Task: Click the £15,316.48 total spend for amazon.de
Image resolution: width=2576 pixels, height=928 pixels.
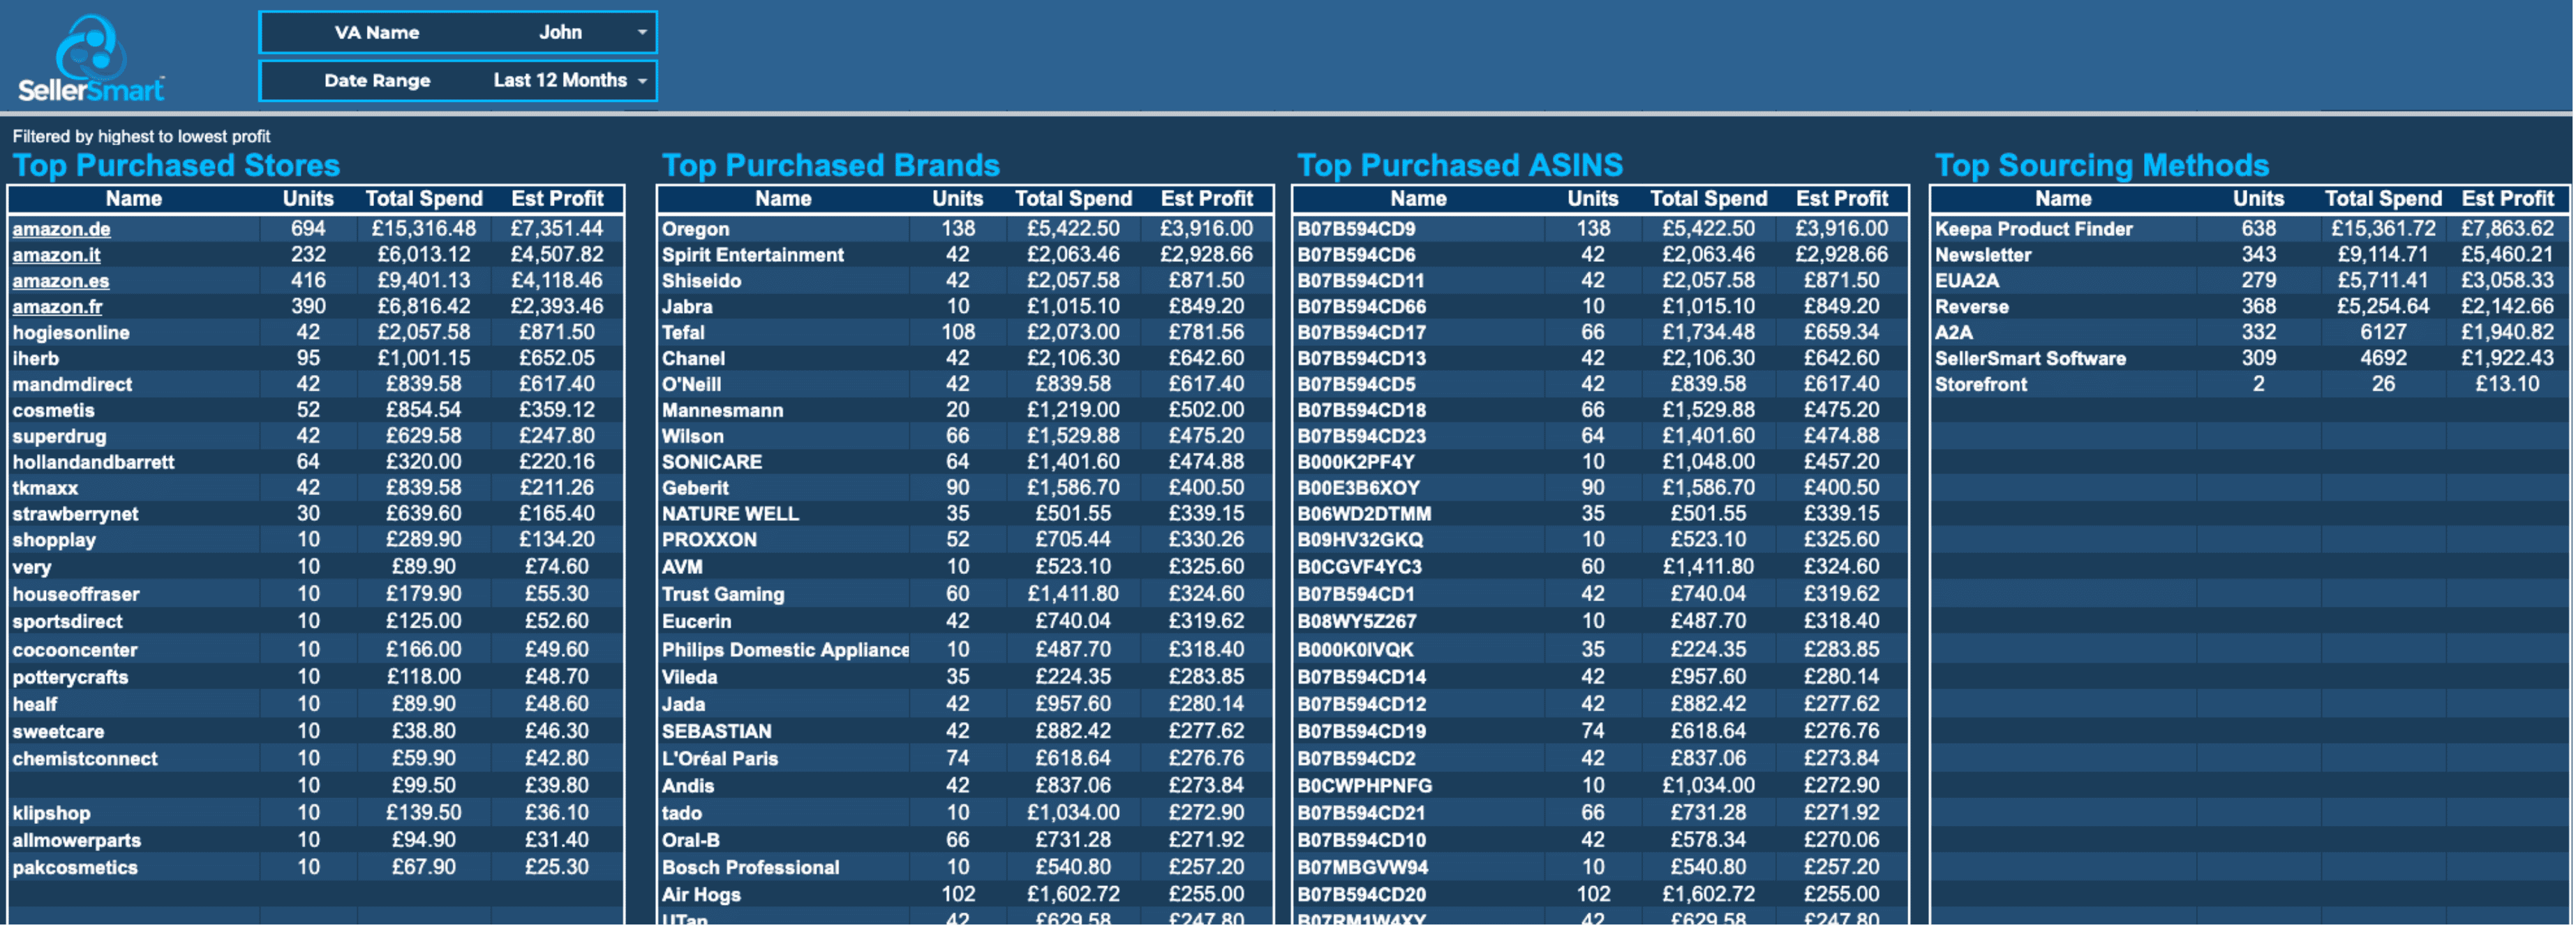Action: pyautogui.click(x=424, y=229)
